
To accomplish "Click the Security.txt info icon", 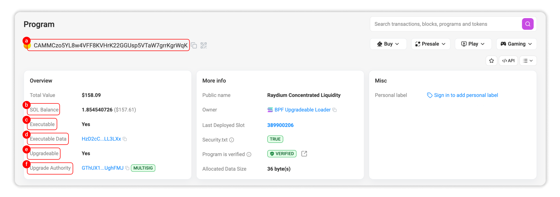I will coord(232,140).
